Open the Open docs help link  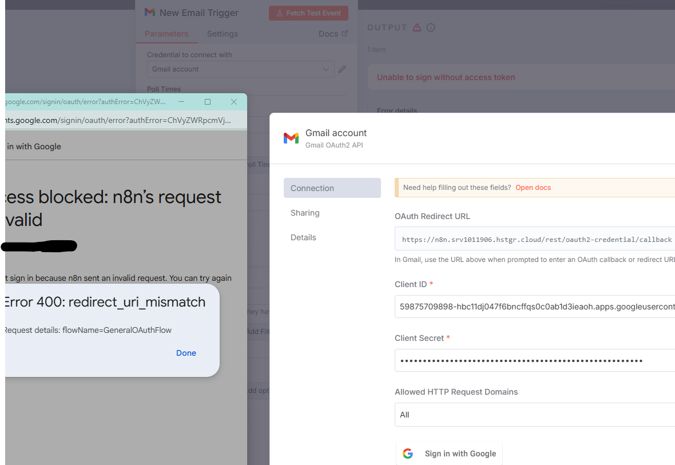click(533, 188)
